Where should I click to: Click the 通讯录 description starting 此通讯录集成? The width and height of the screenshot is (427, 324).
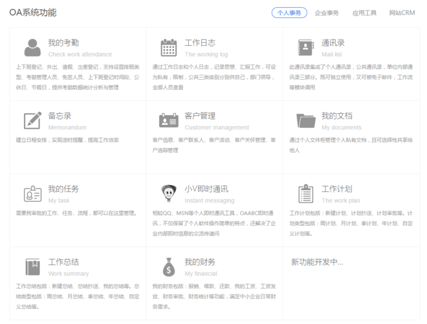coord(351,77)
